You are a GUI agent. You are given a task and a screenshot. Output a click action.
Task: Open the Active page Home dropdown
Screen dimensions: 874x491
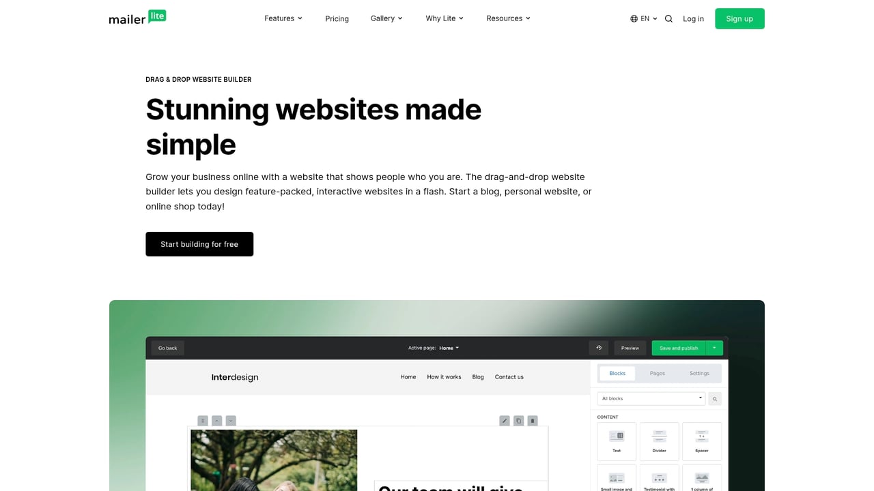point(449,348)
